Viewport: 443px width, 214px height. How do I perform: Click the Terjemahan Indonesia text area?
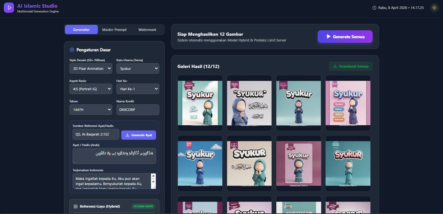click(114, 181)
